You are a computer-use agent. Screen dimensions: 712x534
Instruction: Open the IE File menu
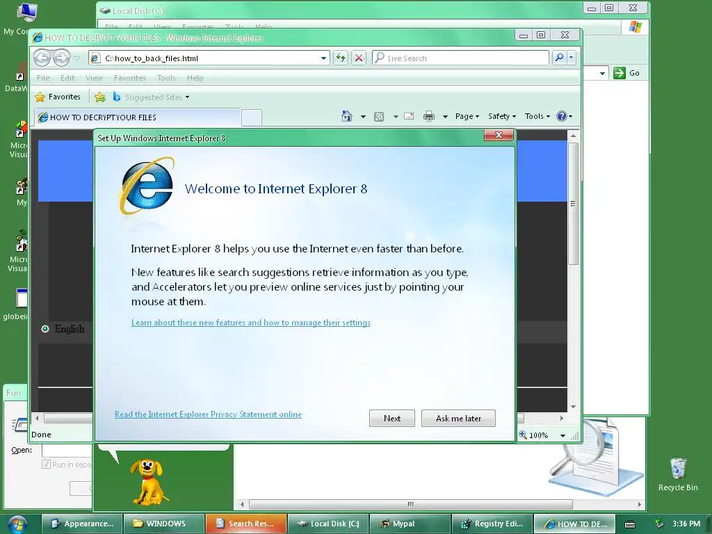(43, 78)
